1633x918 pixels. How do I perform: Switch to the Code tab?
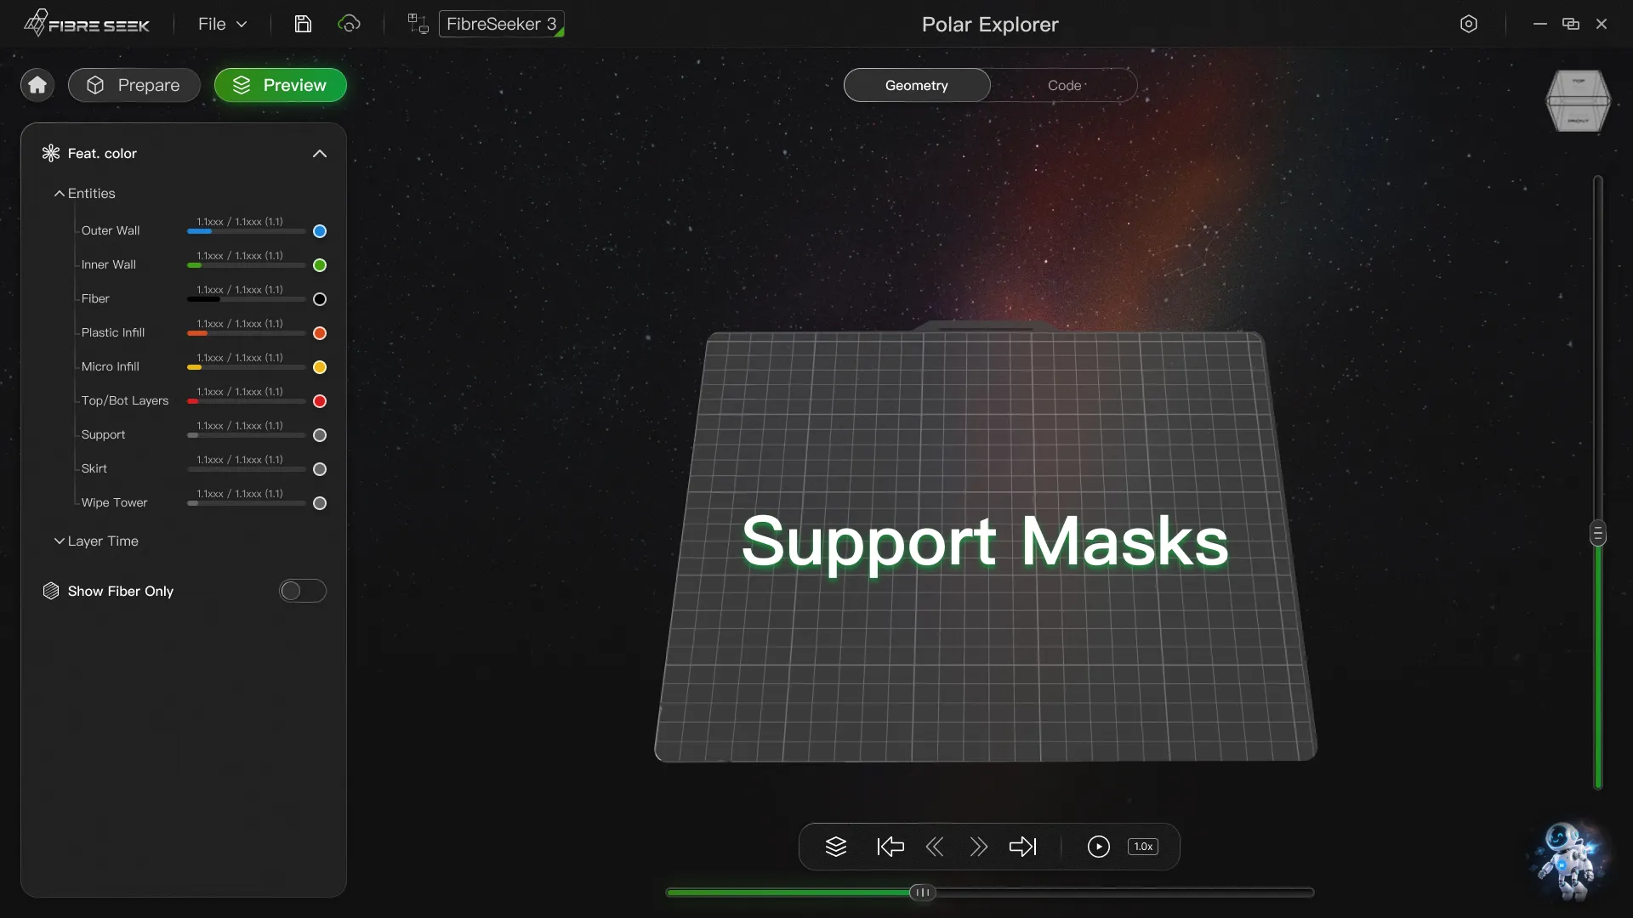pyautogui.click(x=1065, y=85)
